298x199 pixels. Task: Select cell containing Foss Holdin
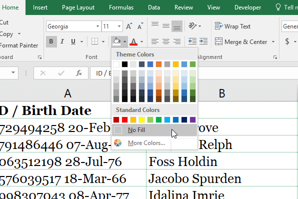222,161
